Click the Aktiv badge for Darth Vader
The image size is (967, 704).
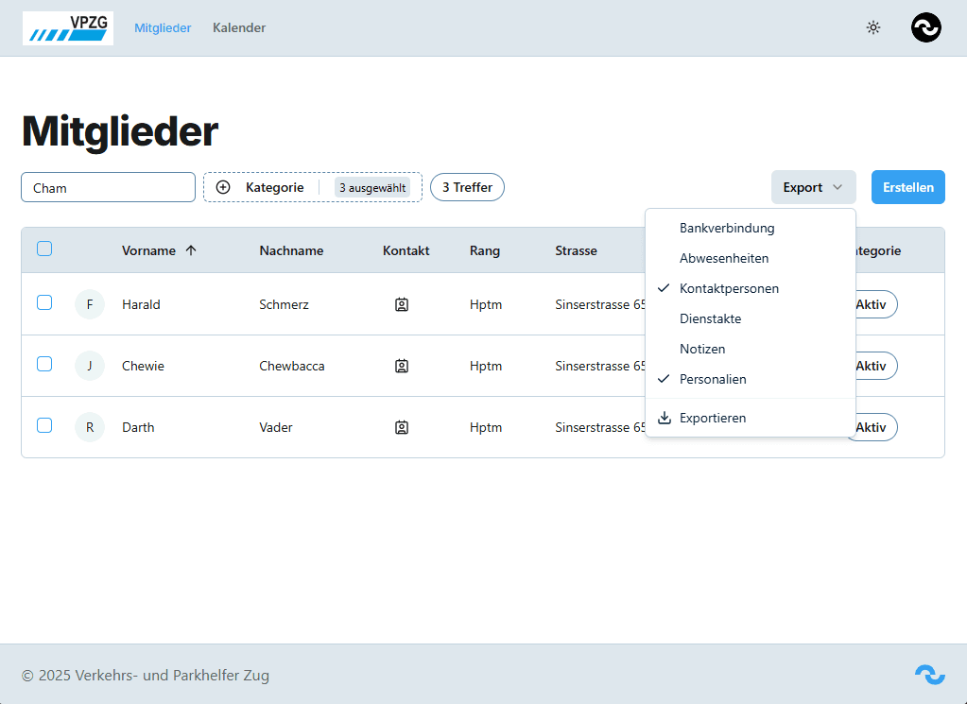click(x=872, y=427)
